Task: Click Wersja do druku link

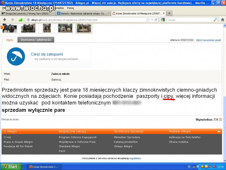Action: coord(10,119)
